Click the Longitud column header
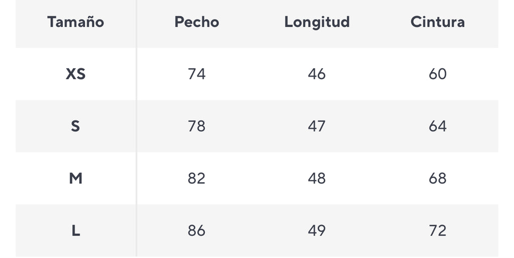This screenshot has width=514, height=258. pyautogui.click(x=317, y=22)
